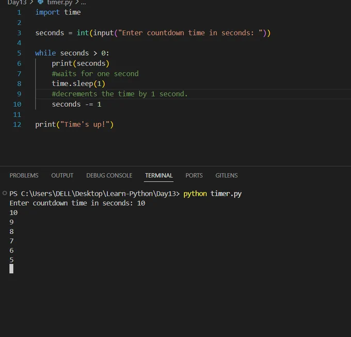This screenshot has width=351, height=337.
Task: Click the "Time's up!" string on line 12
Action: click(85, 125)
